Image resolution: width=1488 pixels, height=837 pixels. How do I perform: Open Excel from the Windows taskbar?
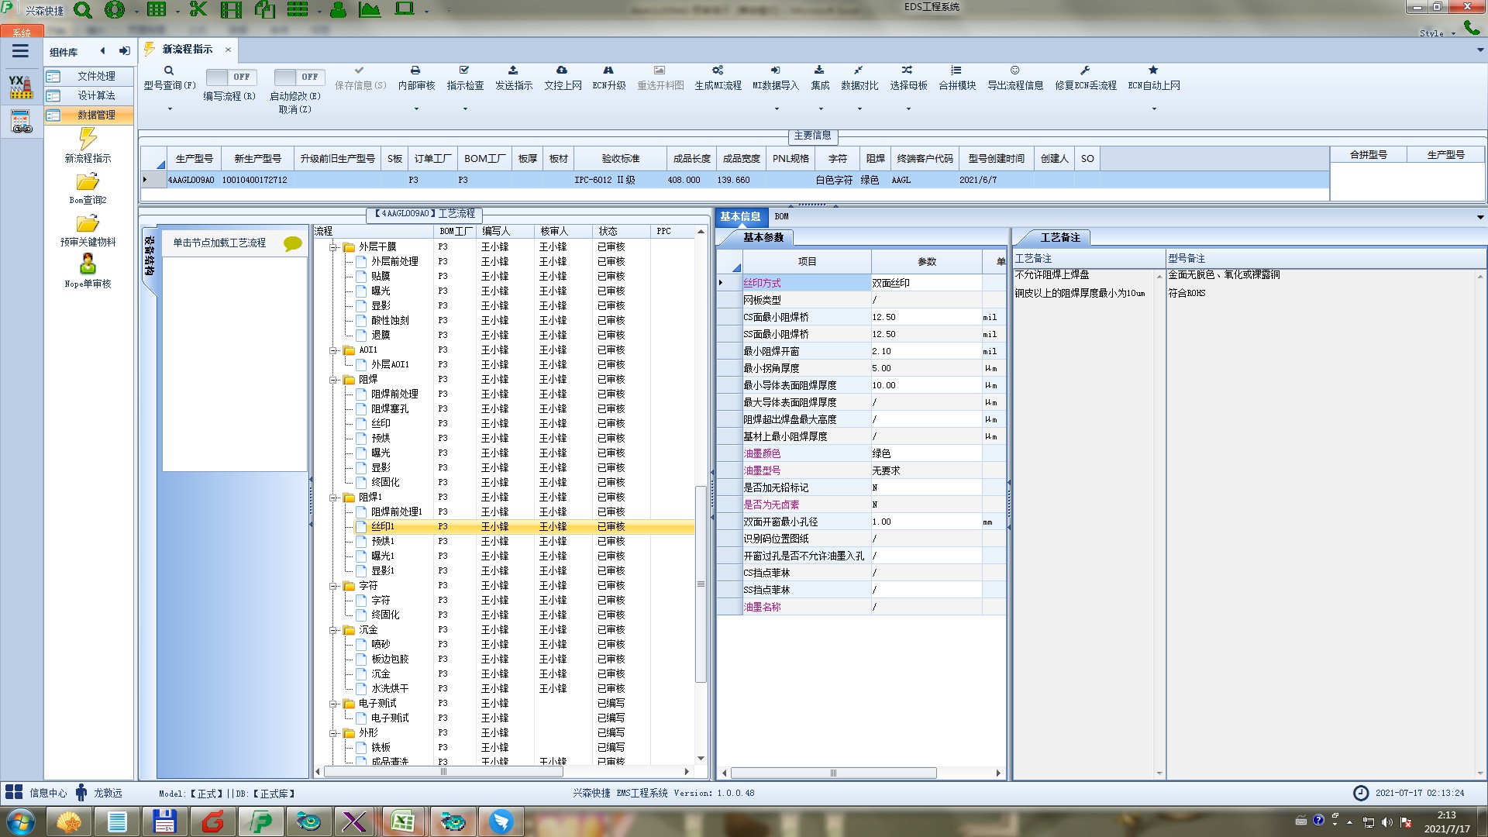click(x=402, y=821)
